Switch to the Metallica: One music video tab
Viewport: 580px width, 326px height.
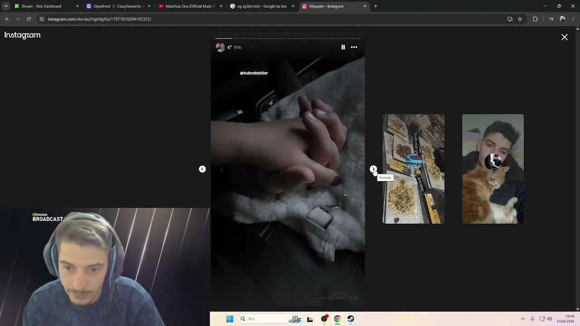pyautogui.click(x=190, y=6)
